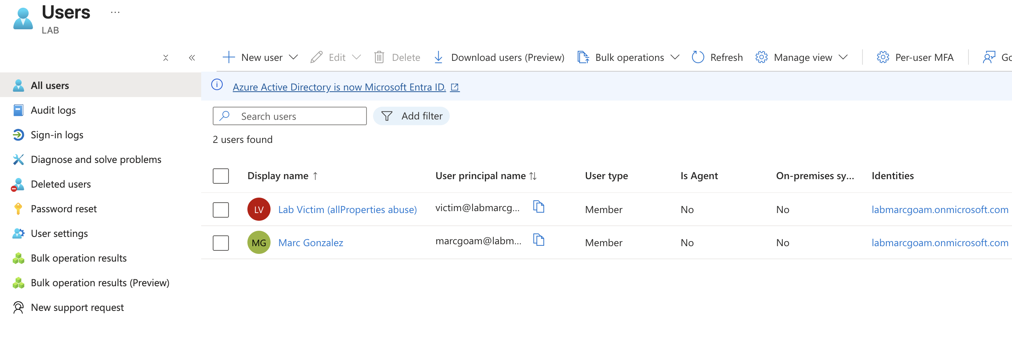Click the Search users input field
This screenshot has width=1012, height=339.
(289, 116)
